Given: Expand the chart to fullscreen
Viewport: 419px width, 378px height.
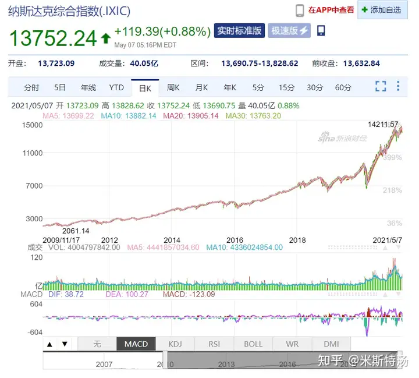Looking at the screenshot, I should pyautogui.click(x=381, y=86).
